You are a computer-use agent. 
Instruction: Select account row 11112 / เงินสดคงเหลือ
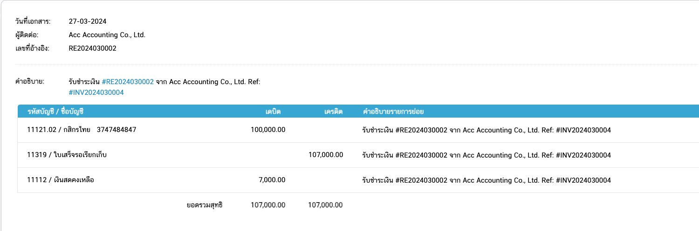358,180
